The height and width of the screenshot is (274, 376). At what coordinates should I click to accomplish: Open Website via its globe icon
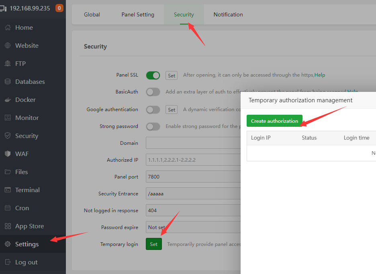[8, 46]
